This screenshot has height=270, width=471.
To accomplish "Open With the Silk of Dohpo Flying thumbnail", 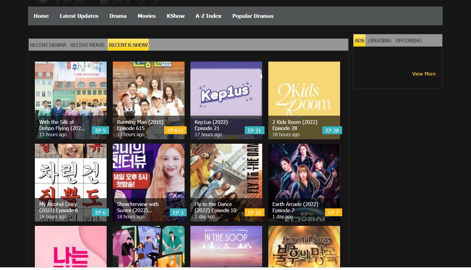I will coord(71,100).
